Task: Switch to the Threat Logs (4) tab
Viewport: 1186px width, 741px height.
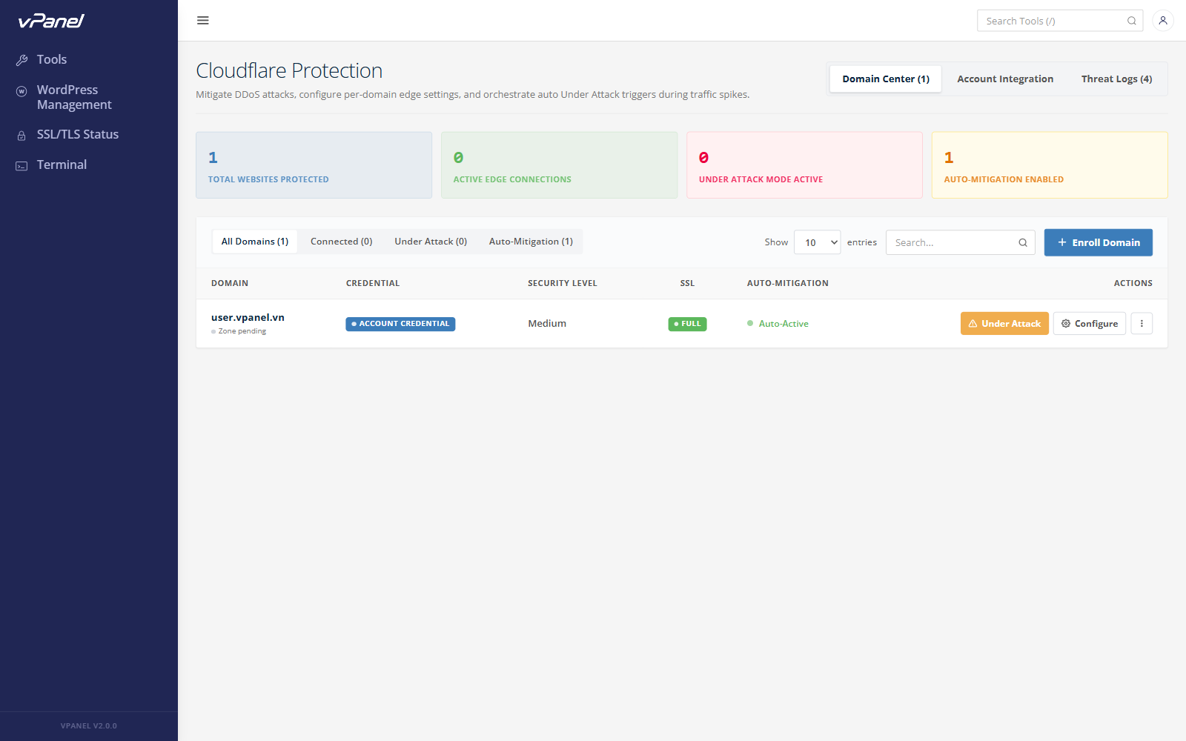Action: click(1116, 79)
